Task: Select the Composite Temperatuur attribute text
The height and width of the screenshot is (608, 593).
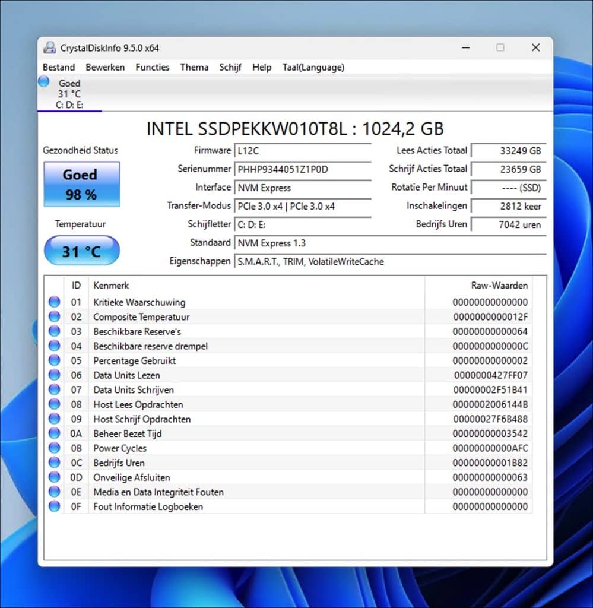Action: 141,317
